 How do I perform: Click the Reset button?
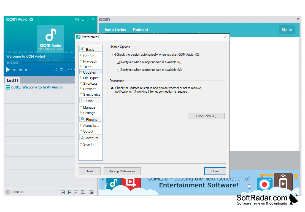coord(90,171)
